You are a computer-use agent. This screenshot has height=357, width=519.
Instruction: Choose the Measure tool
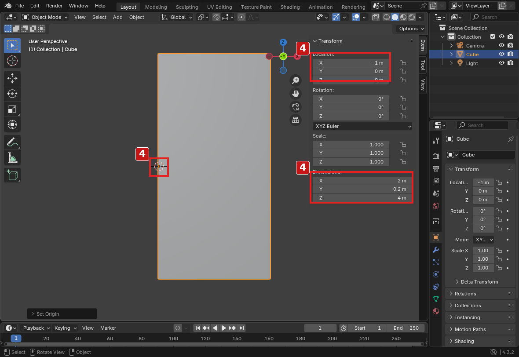point(12,158)
